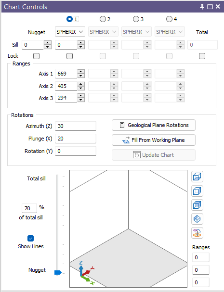The height and width of the screenshot is (292, 224).
Task: Check the Lock box under Nugget sill
Action: click(x=36, y=56)
